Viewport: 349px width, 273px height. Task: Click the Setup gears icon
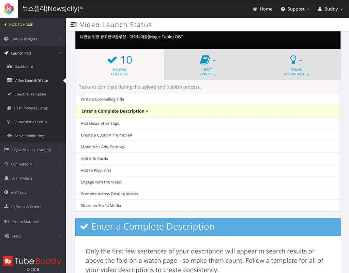[x=7, y=236]
